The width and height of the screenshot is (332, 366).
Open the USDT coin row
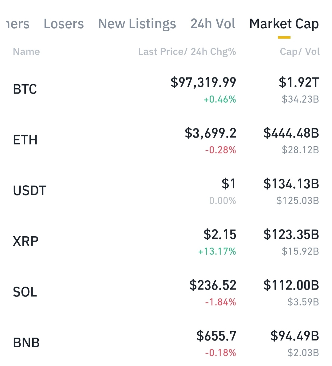point(166,191)
